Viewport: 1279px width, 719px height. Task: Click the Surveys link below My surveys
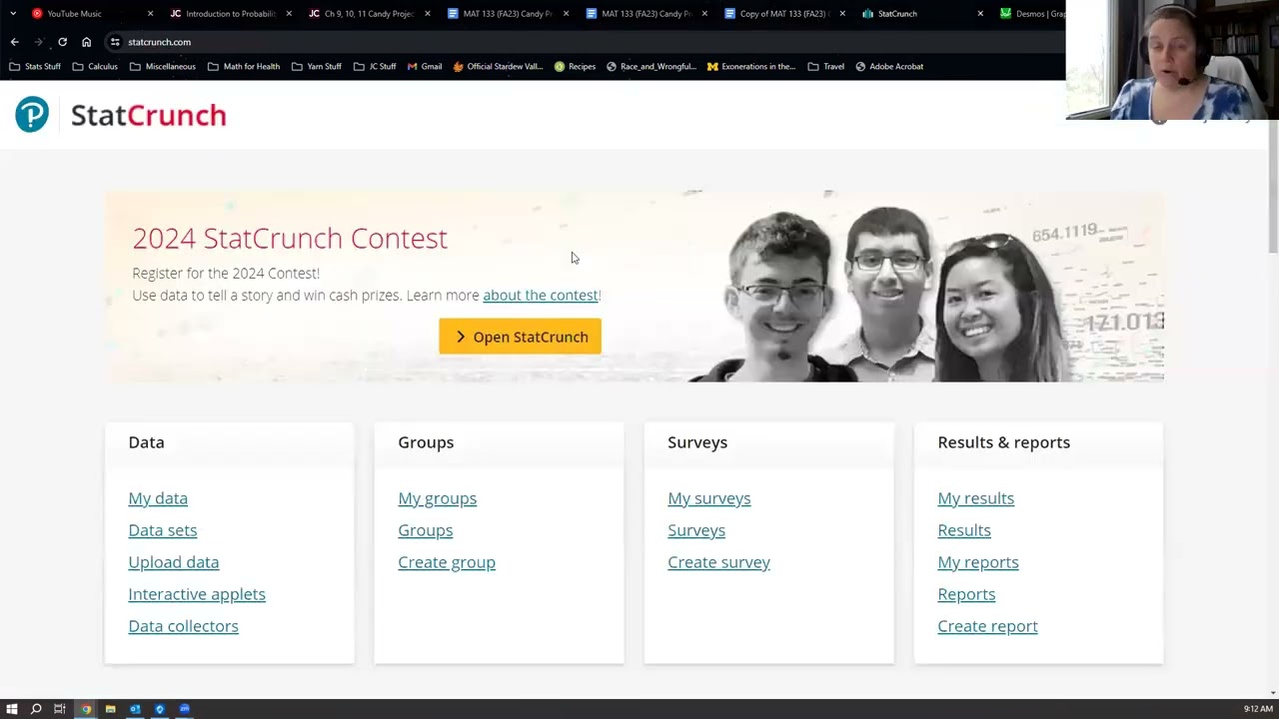tap(696, 530)
